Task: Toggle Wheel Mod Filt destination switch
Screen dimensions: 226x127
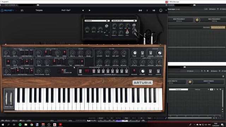Action: pyautogui.click(x=31, y=71)
